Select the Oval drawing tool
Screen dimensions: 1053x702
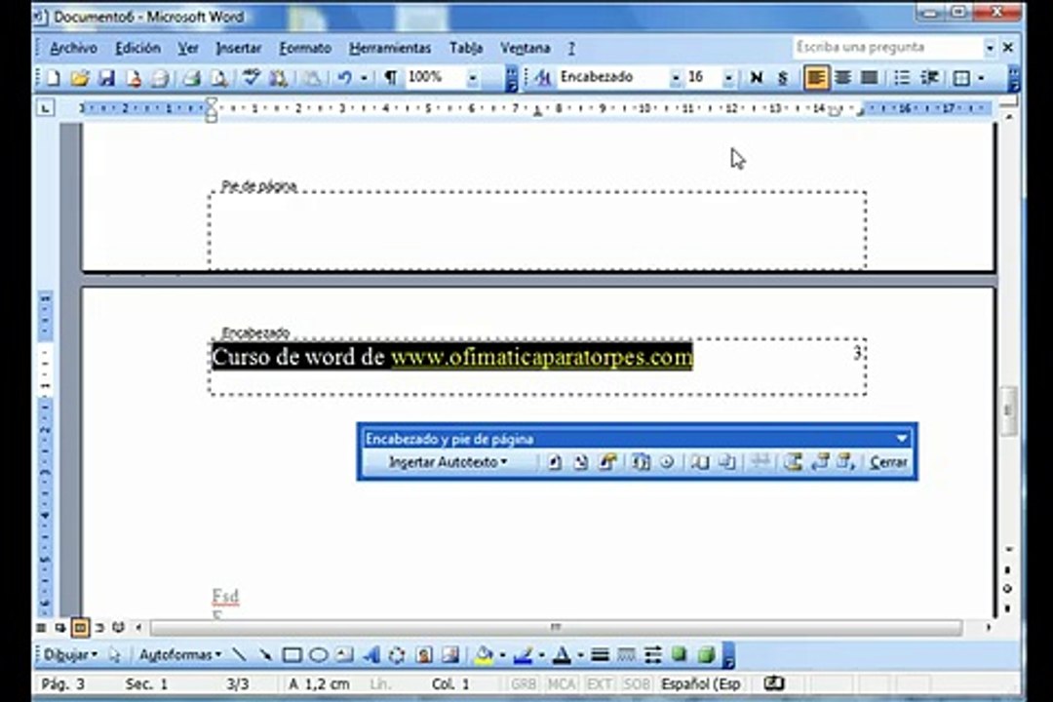tap(318, 654)
